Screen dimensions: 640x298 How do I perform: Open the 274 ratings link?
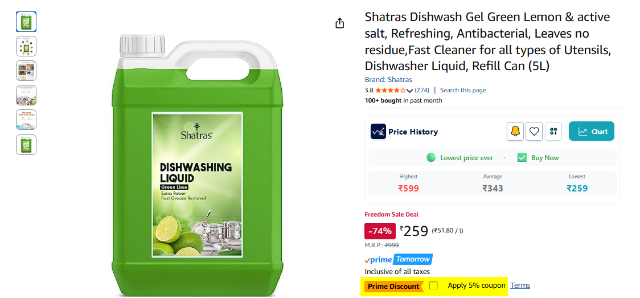click(422, 90)
